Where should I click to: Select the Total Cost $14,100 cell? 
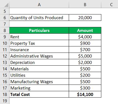[x=85, y=94]
